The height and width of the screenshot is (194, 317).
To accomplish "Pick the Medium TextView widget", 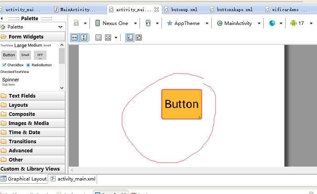I will click(35, 45).
